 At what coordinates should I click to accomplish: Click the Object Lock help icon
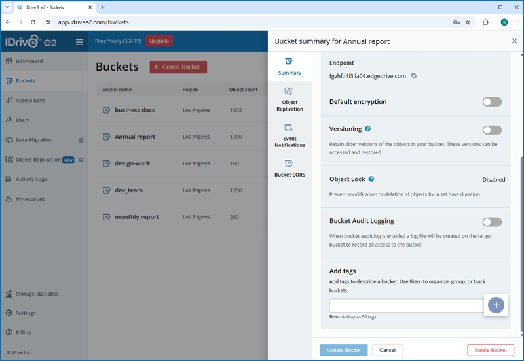coord(371,179)
